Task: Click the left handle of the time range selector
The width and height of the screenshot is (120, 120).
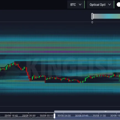Action: click(x=54, y=116)
